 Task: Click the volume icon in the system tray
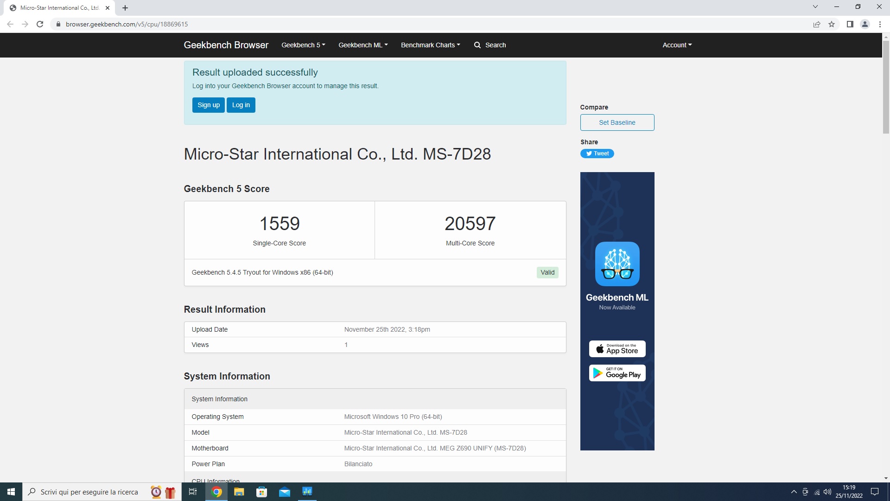[x=827, y=492]
